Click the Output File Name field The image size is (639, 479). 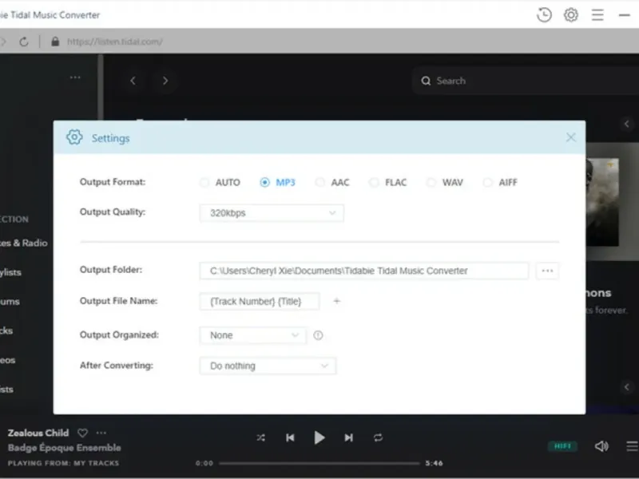[259, 302]
